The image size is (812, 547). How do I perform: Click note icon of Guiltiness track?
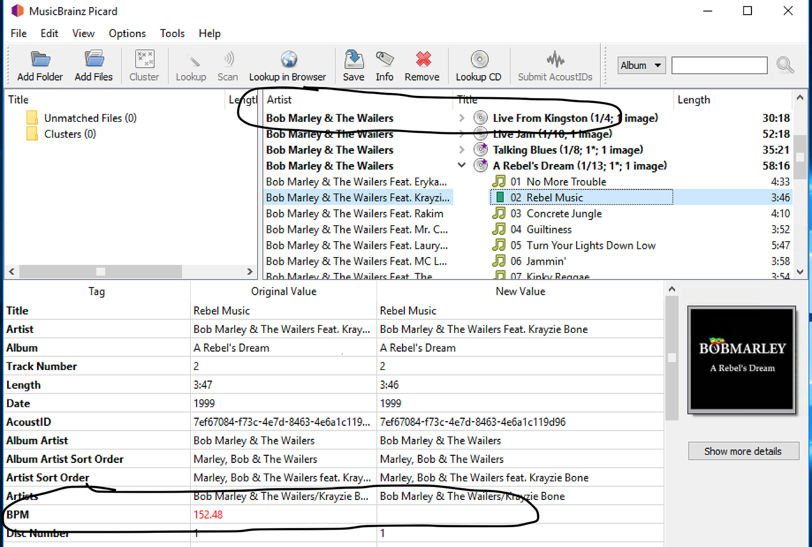click(x=499, y=229)
